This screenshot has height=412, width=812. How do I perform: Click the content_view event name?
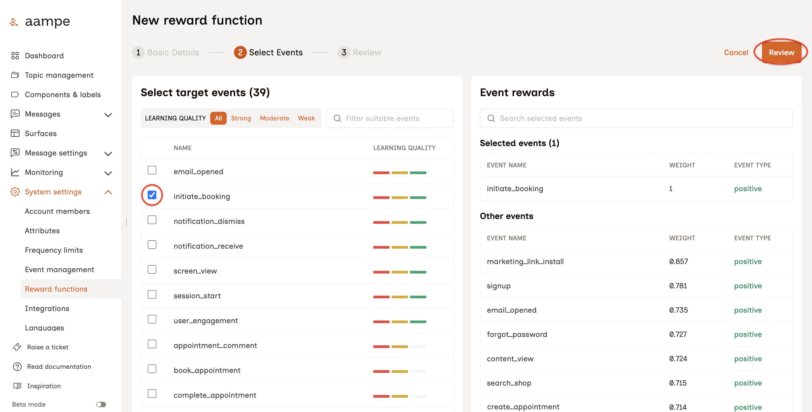coord(510,359)
